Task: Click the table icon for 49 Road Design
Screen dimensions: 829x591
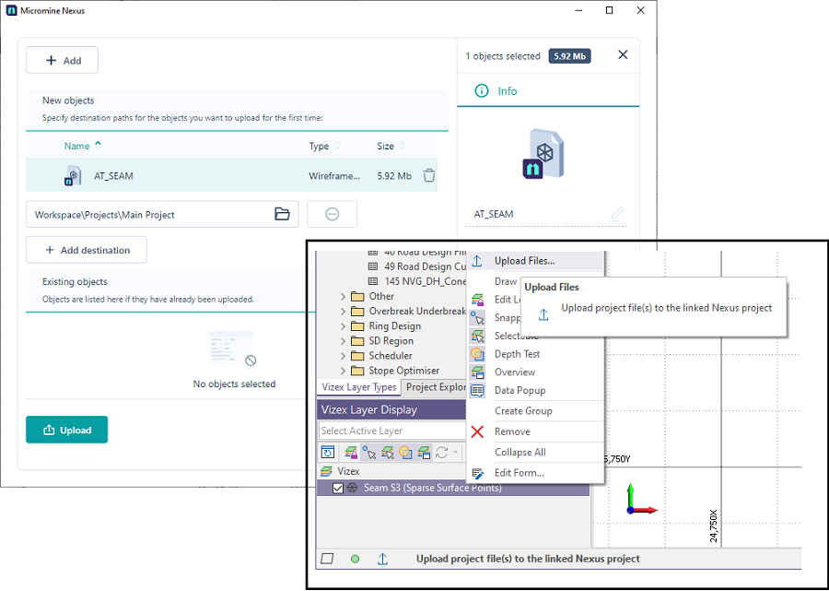Action: point(373,266)
